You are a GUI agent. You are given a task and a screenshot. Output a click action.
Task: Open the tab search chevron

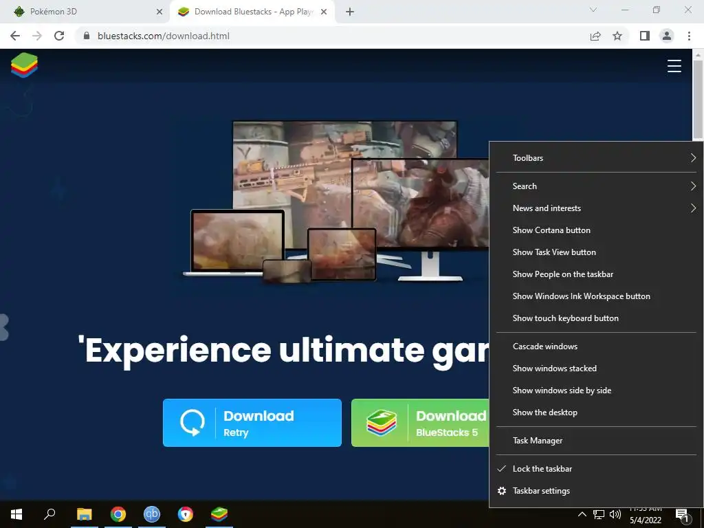(x=593, y=10)
